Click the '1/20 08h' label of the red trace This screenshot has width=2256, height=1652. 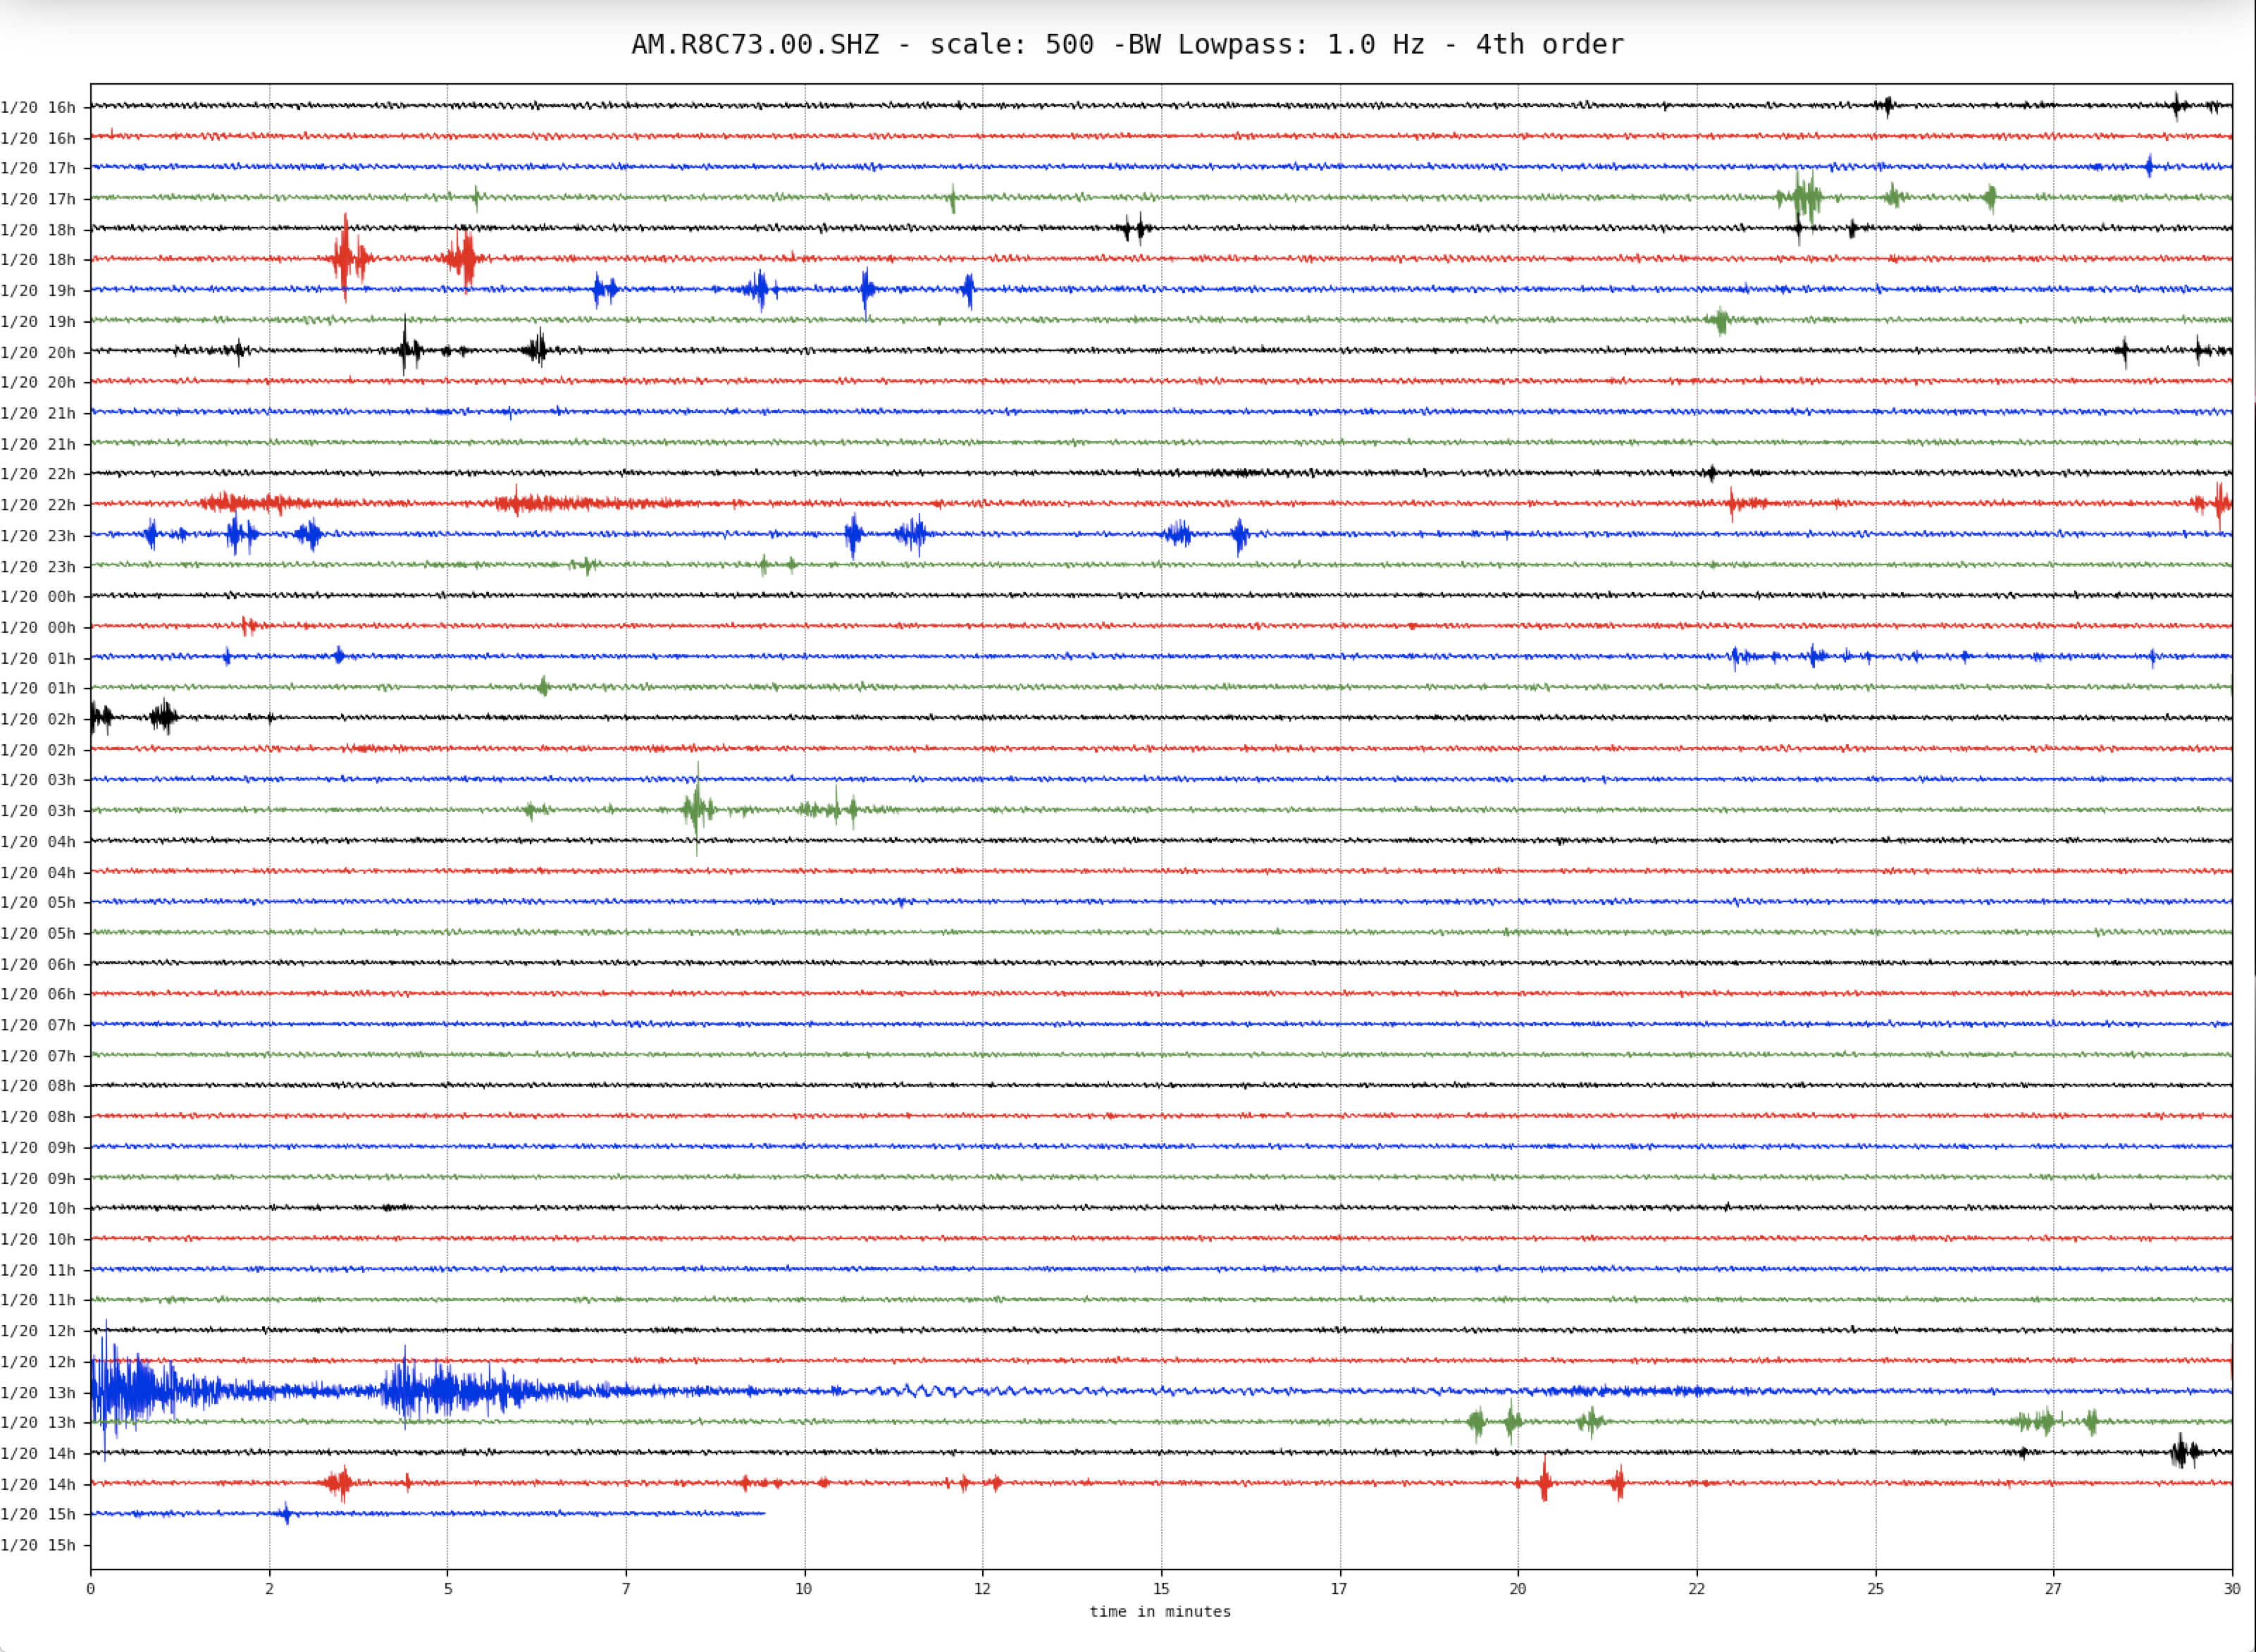pyautogui.click(x=38, y=1117)
